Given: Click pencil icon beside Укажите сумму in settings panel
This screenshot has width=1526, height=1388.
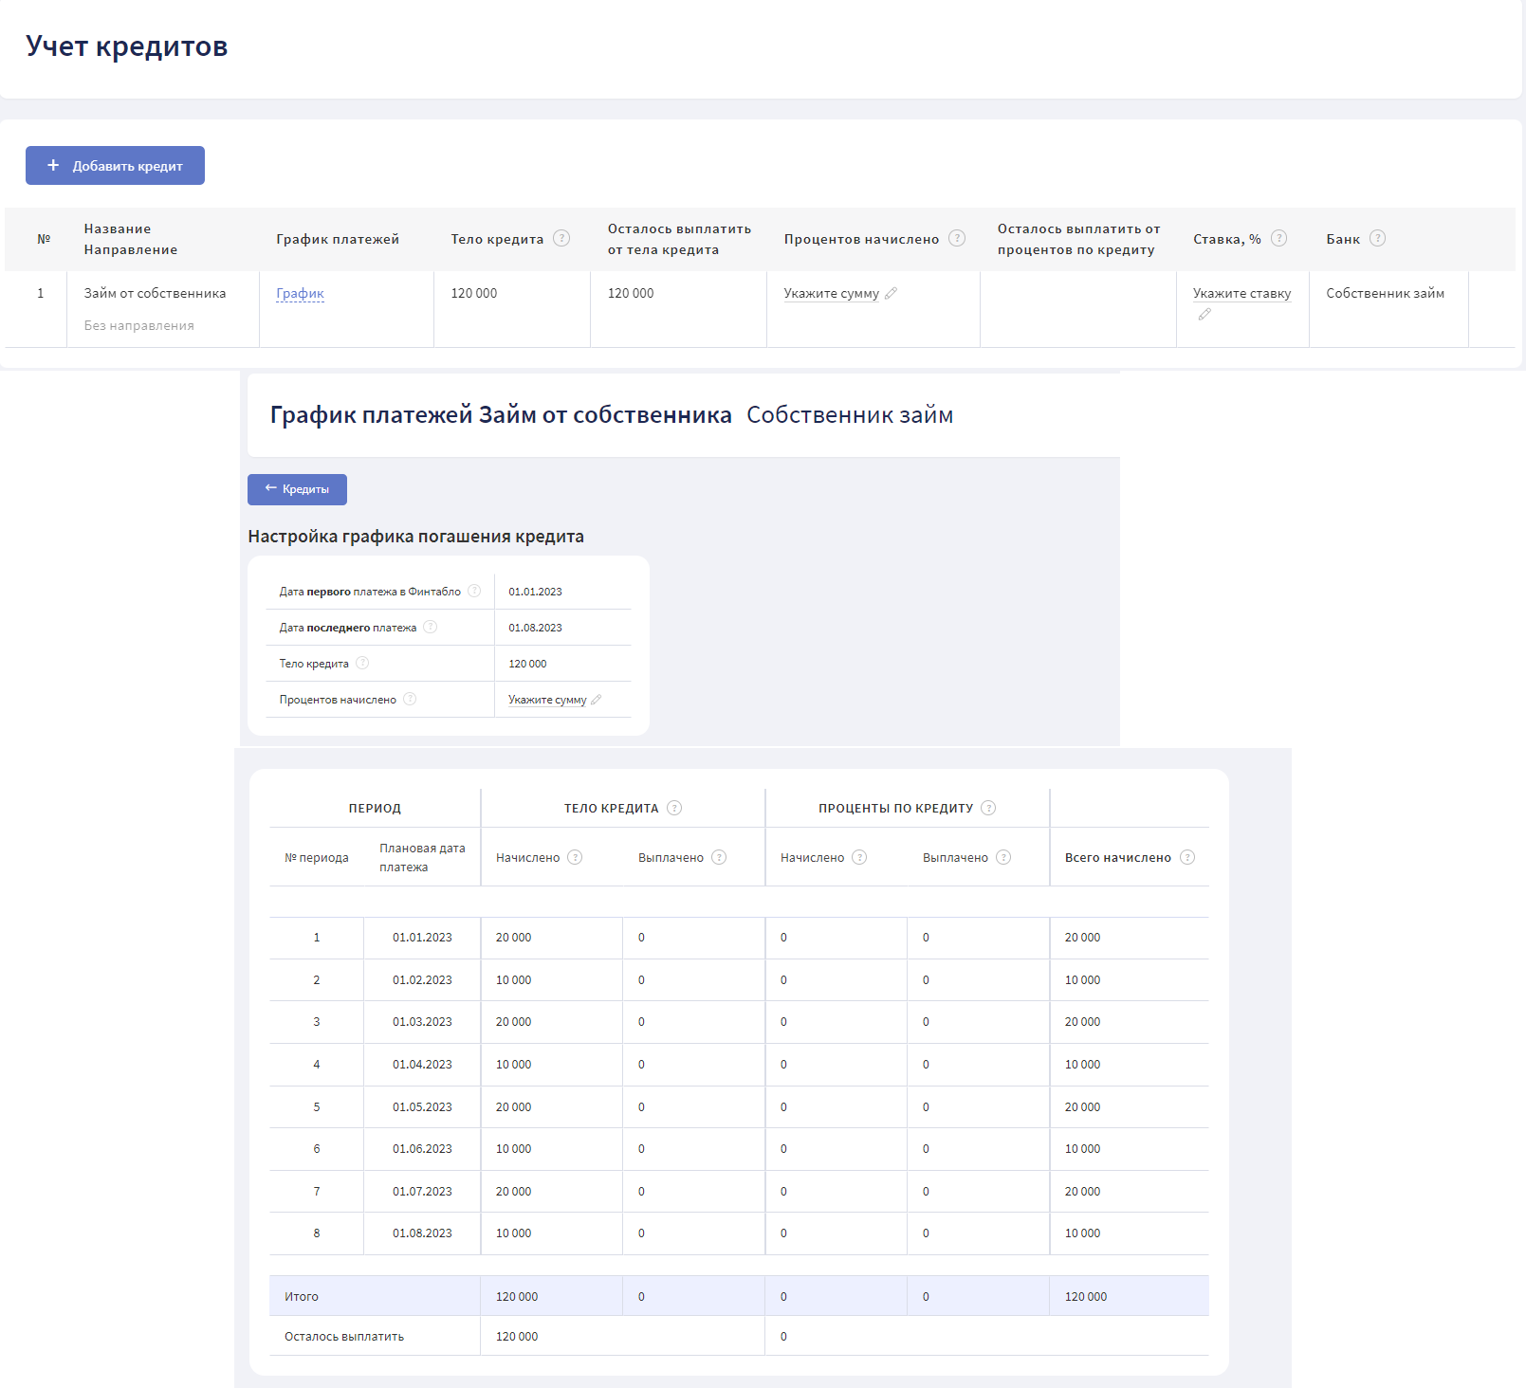Looking at the screenshot, I should click(x=597, y=700).
